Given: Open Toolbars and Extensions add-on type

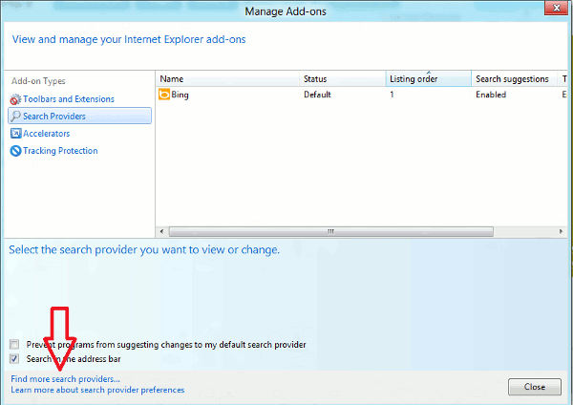Looking at the screenshot, I should (x=69, y=99).
